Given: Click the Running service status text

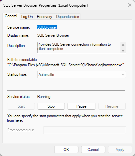Looking at the screenshot, I should (x=44, y=97).
